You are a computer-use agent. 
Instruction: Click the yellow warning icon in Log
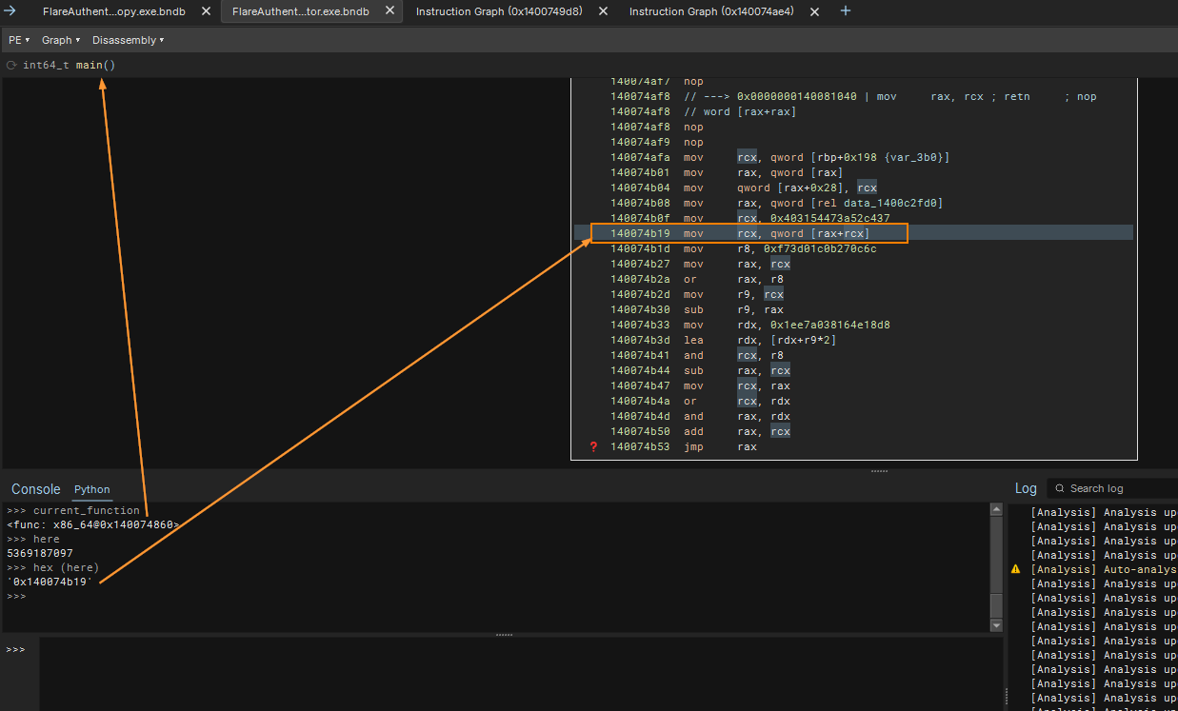point(1015,569)
